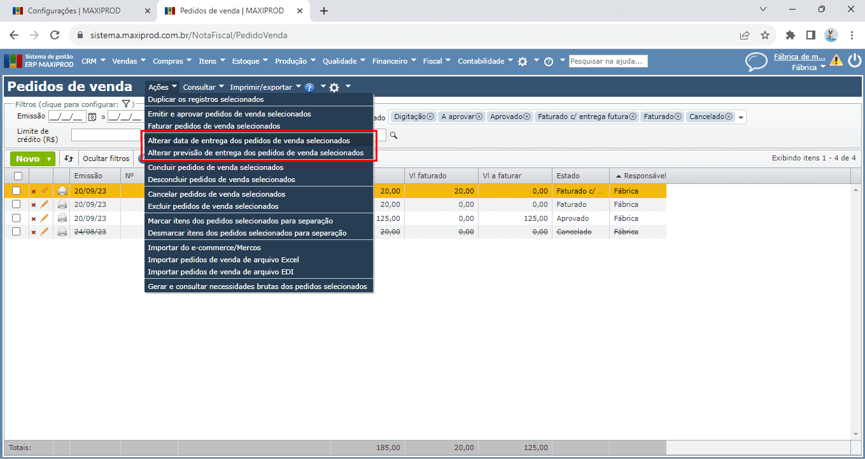Check the Faturado c/ entrega futura row checkbox

17,191
